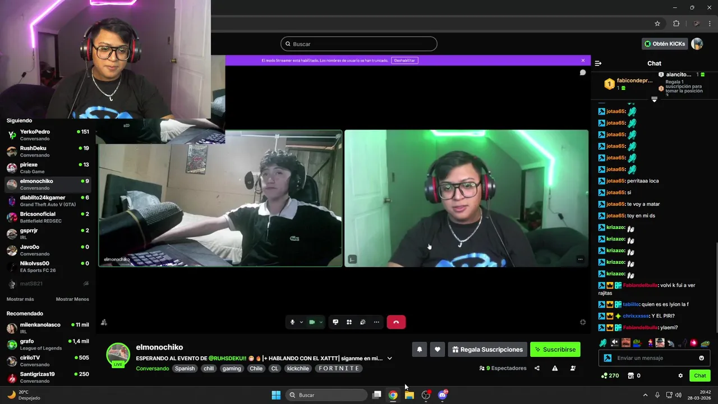Click the chill tag

point(209,369)
